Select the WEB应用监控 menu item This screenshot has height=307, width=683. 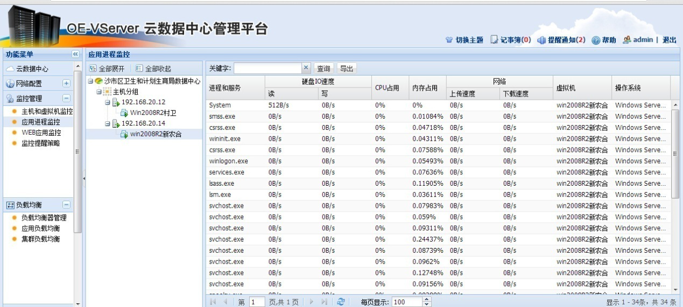[41, 133]
